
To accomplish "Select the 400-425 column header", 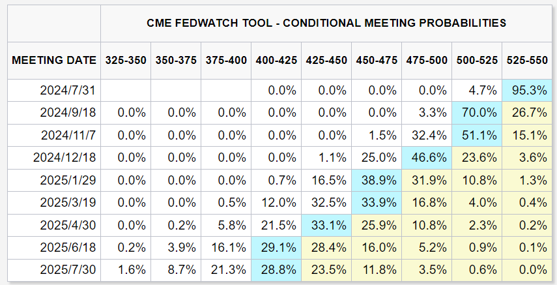I will pyautogui.click(x=276, y=60).
